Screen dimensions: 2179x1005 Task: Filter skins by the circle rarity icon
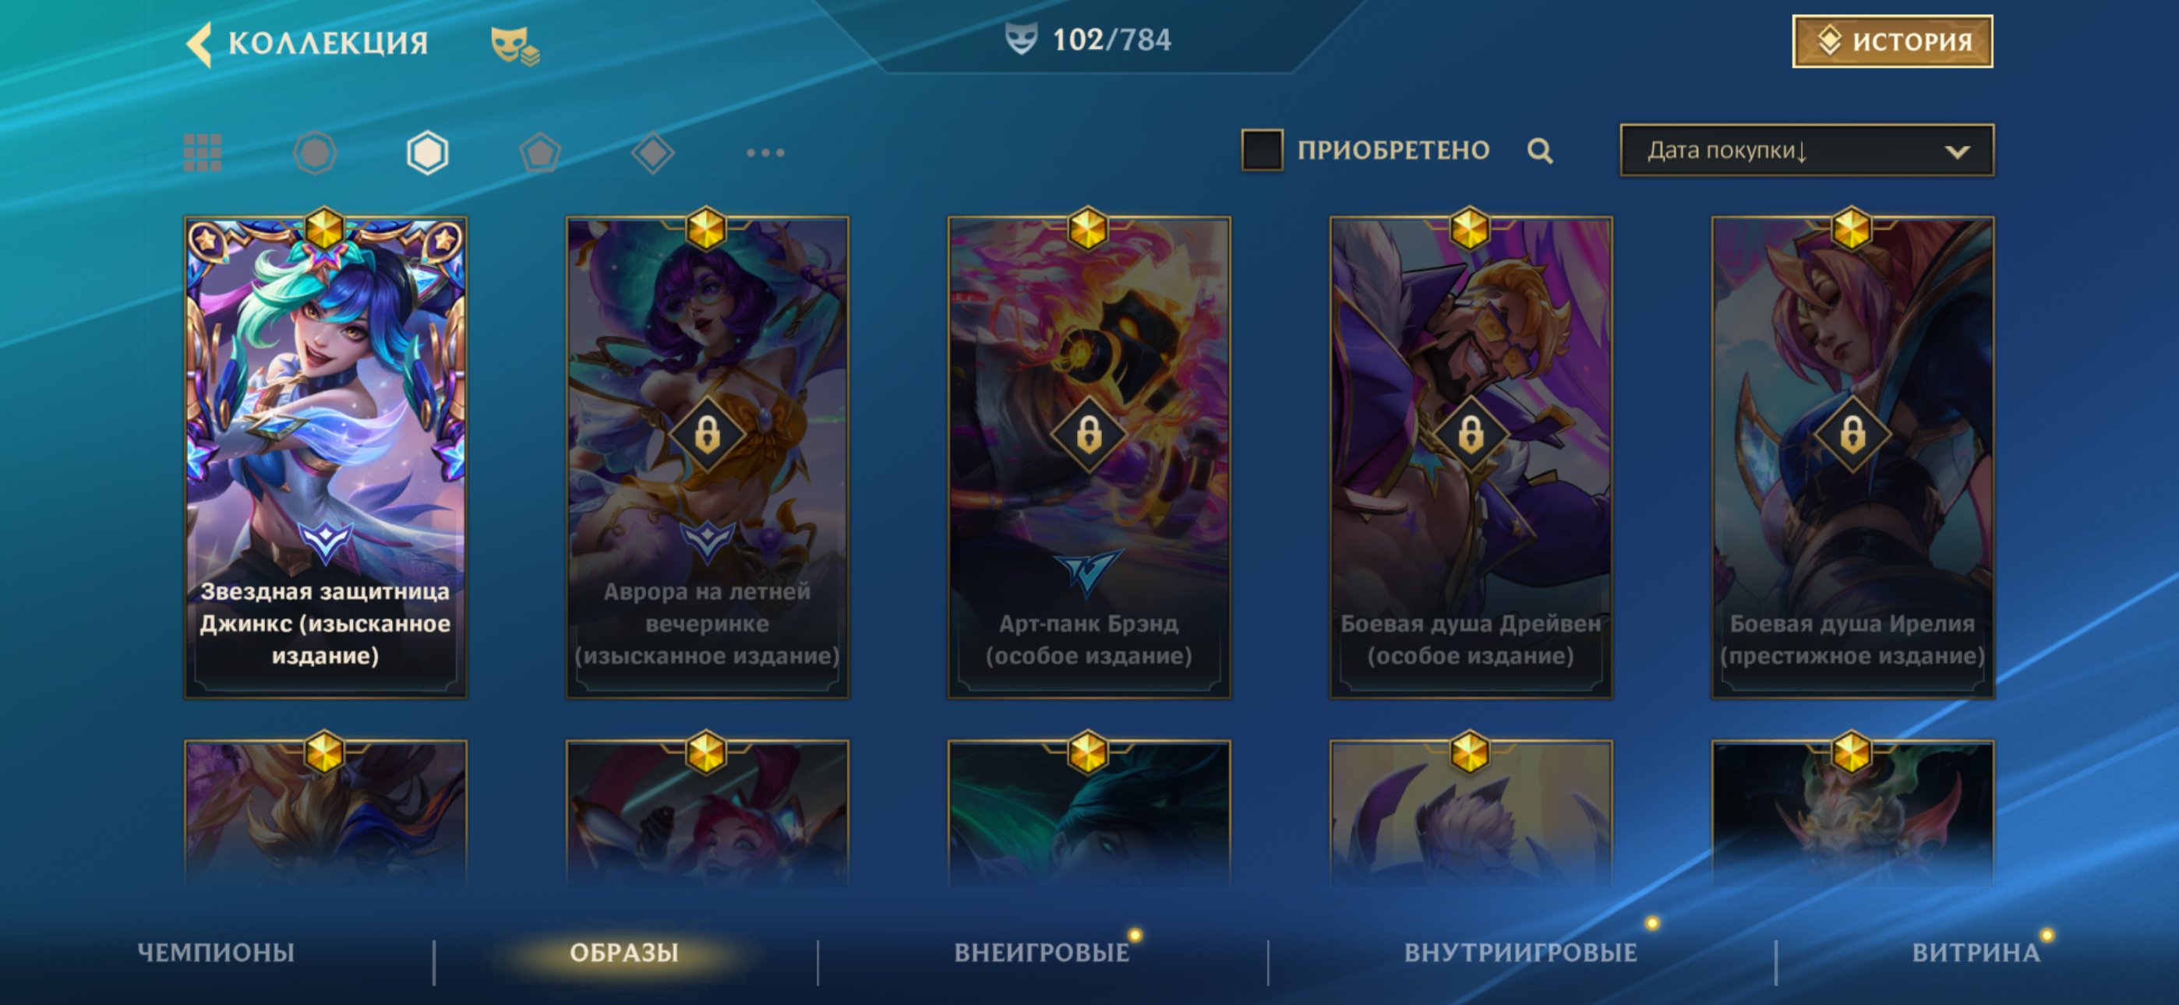tap(315, 153)
